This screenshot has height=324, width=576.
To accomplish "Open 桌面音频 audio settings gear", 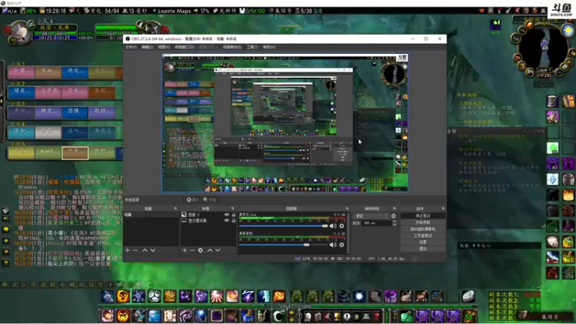I will tap(341, 245).
